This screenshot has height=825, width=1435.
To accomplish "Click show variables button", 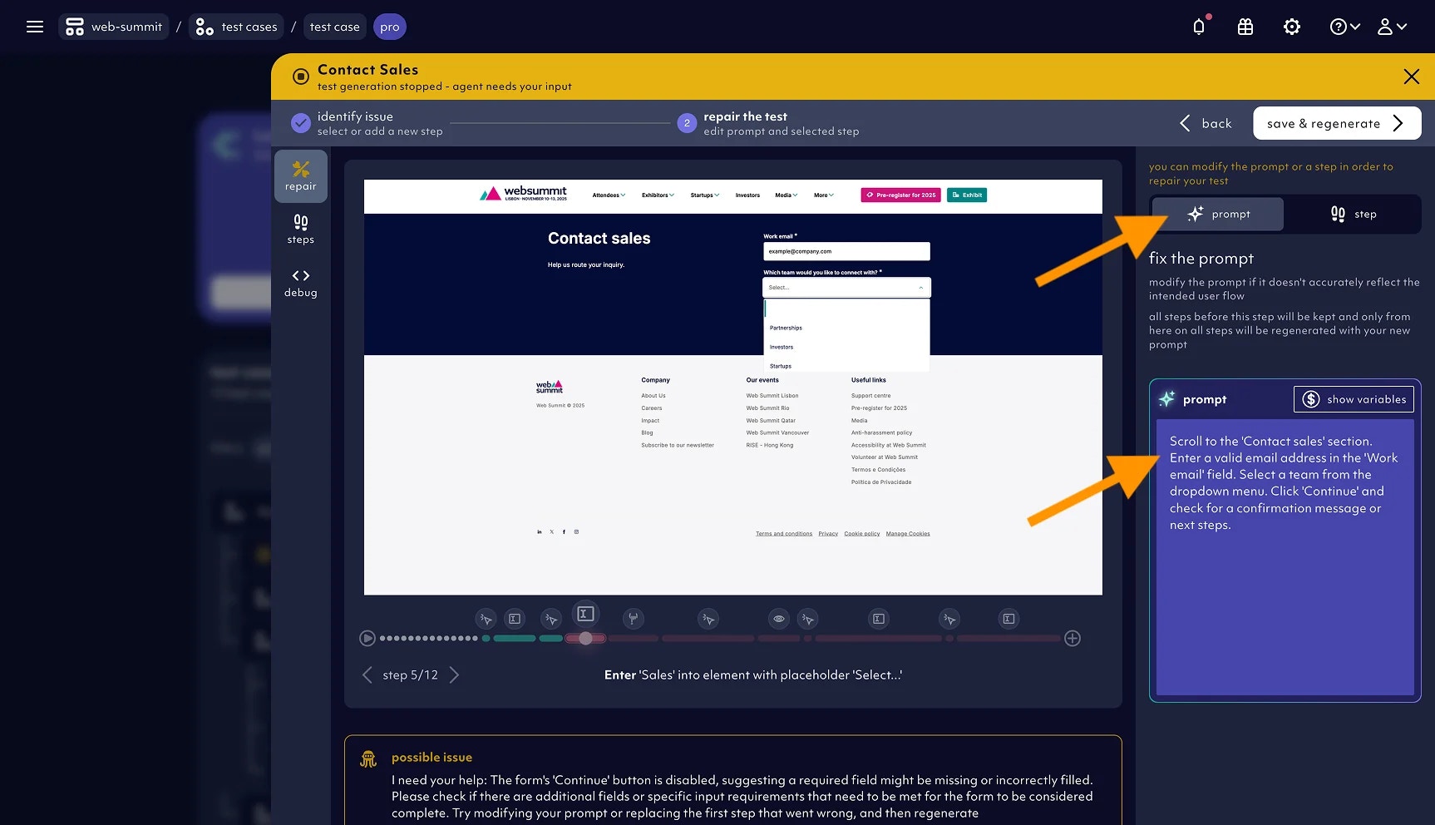I will [1354, 399].
